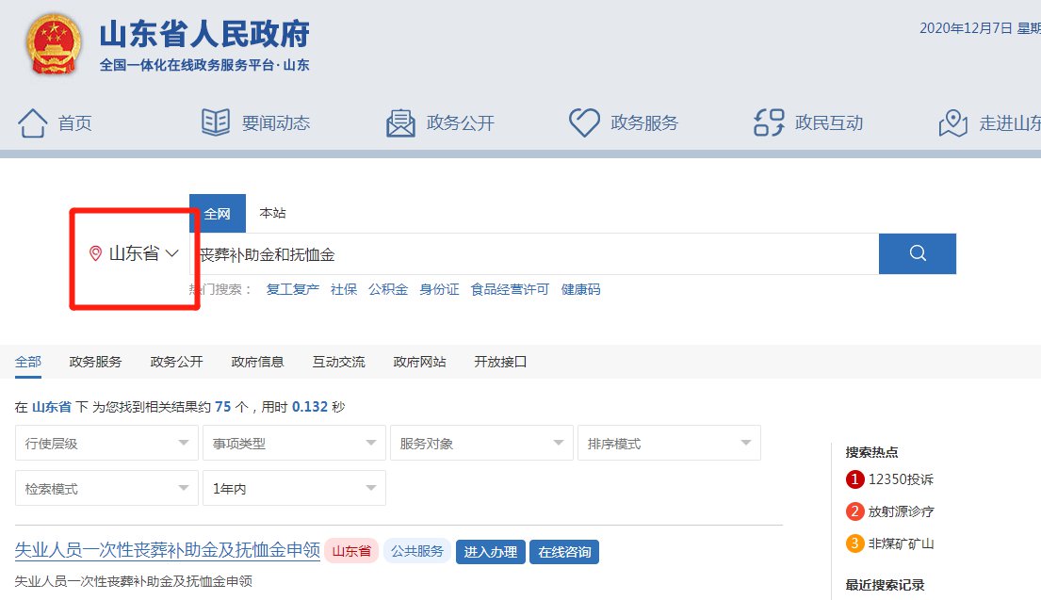
Task: Click the search text field containing 丧葬补助金和抚恤金
Action: (534, 254)
